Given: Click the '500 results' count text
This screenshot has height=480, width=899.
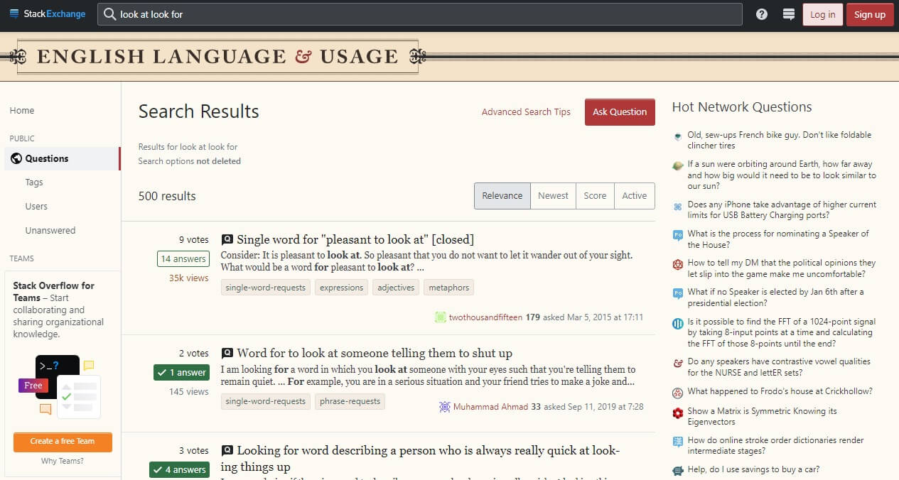Looking at the screenshot, I should pyautogui.click(x=167, y=196).
